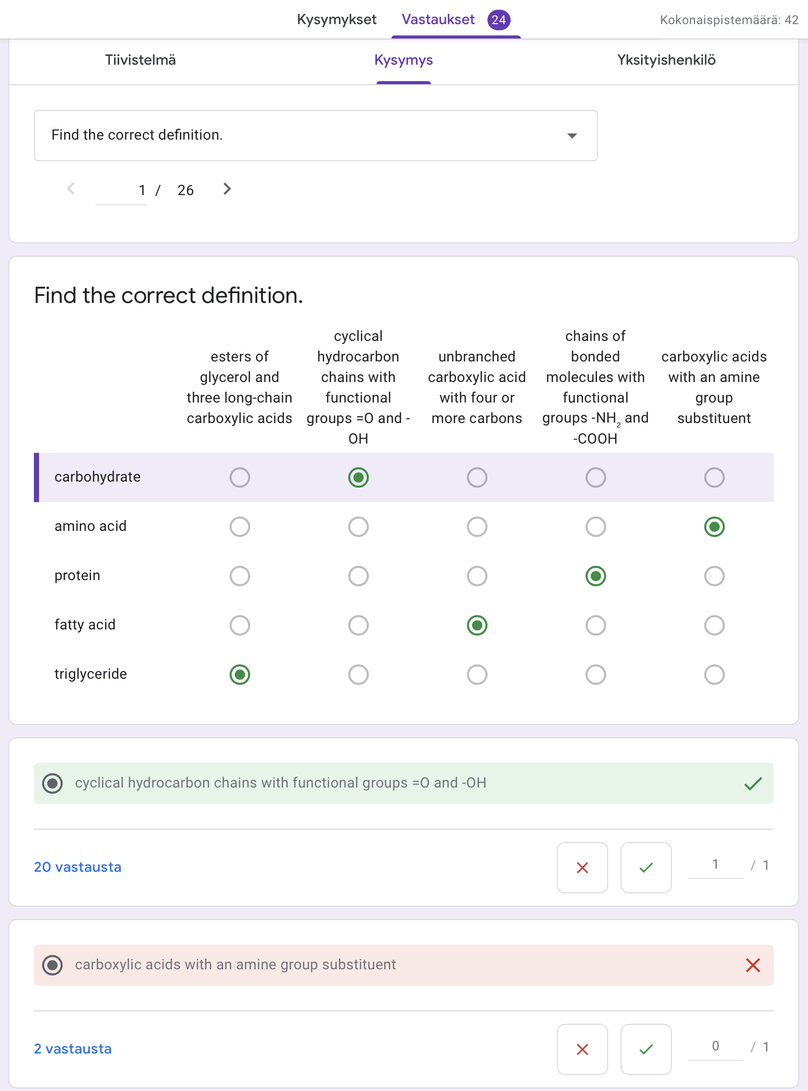808x1091 pixels.
Task: Open the 20 vastausta link
Action: (78, 867)
